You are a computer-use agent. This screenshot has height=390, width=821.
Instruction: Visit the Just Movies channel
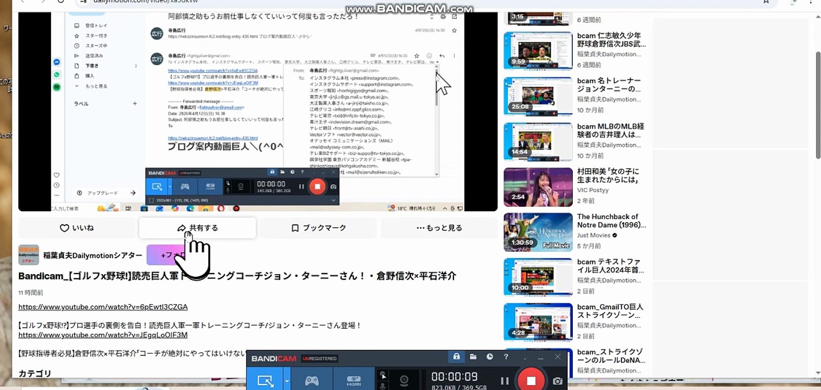pos(594,235)
